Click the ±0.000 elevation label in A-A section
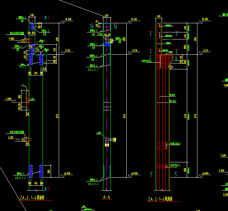The width and height of the screenshot is (228, 211). [x=134, y=173]
